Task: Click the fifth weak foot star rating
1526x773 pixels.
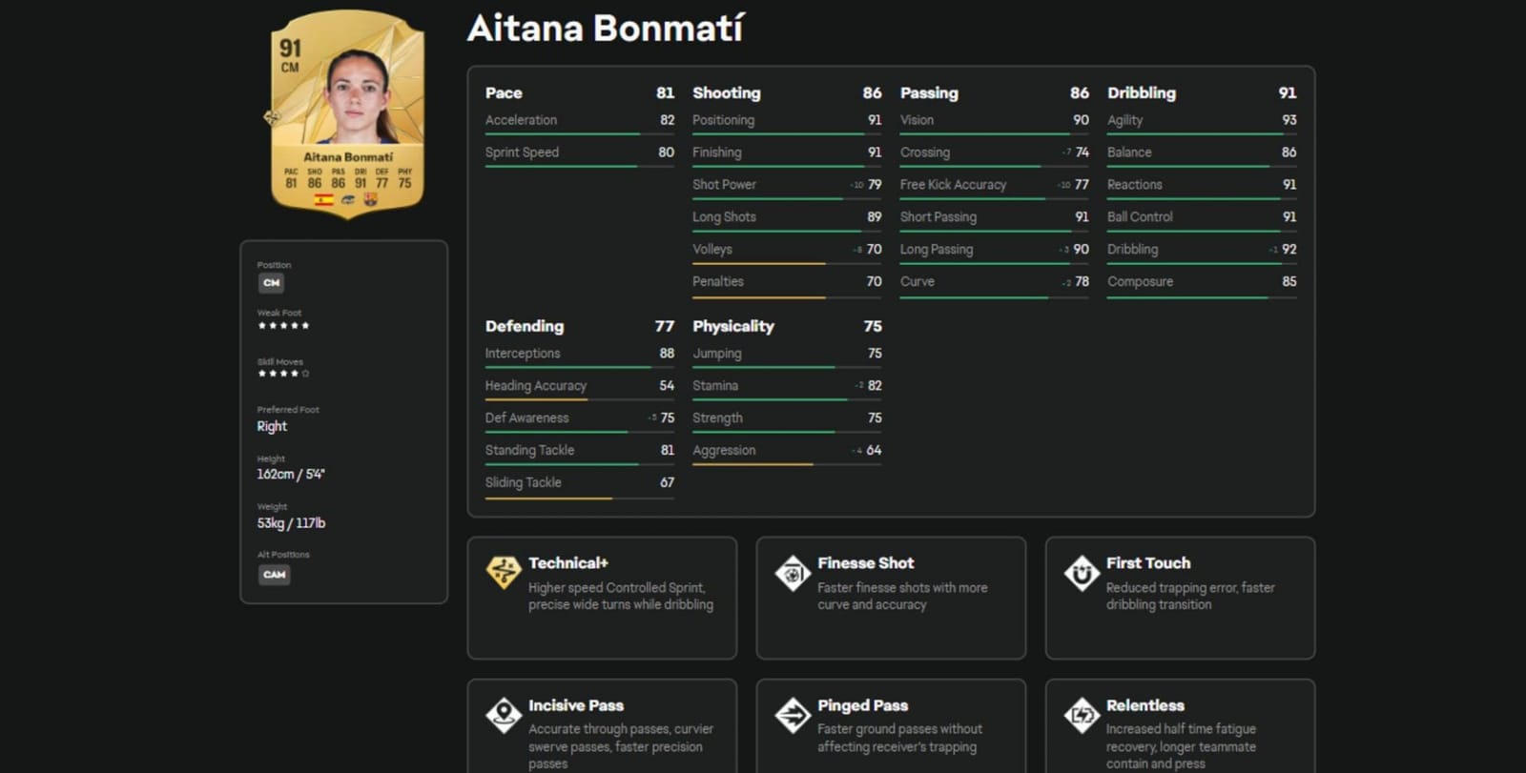Action: point(305,326)
